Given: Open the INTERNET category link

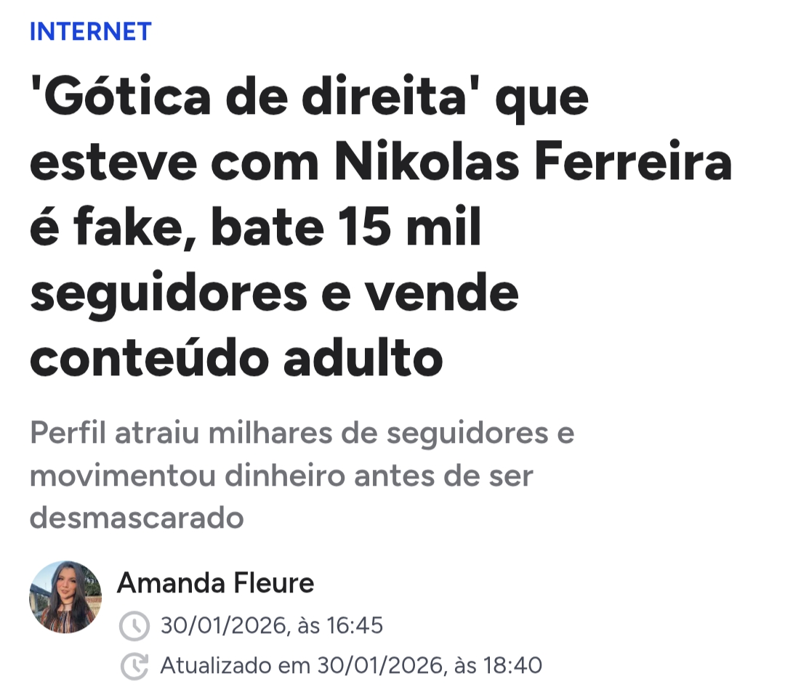Looking at the screenshot, I should coord(90,31).
